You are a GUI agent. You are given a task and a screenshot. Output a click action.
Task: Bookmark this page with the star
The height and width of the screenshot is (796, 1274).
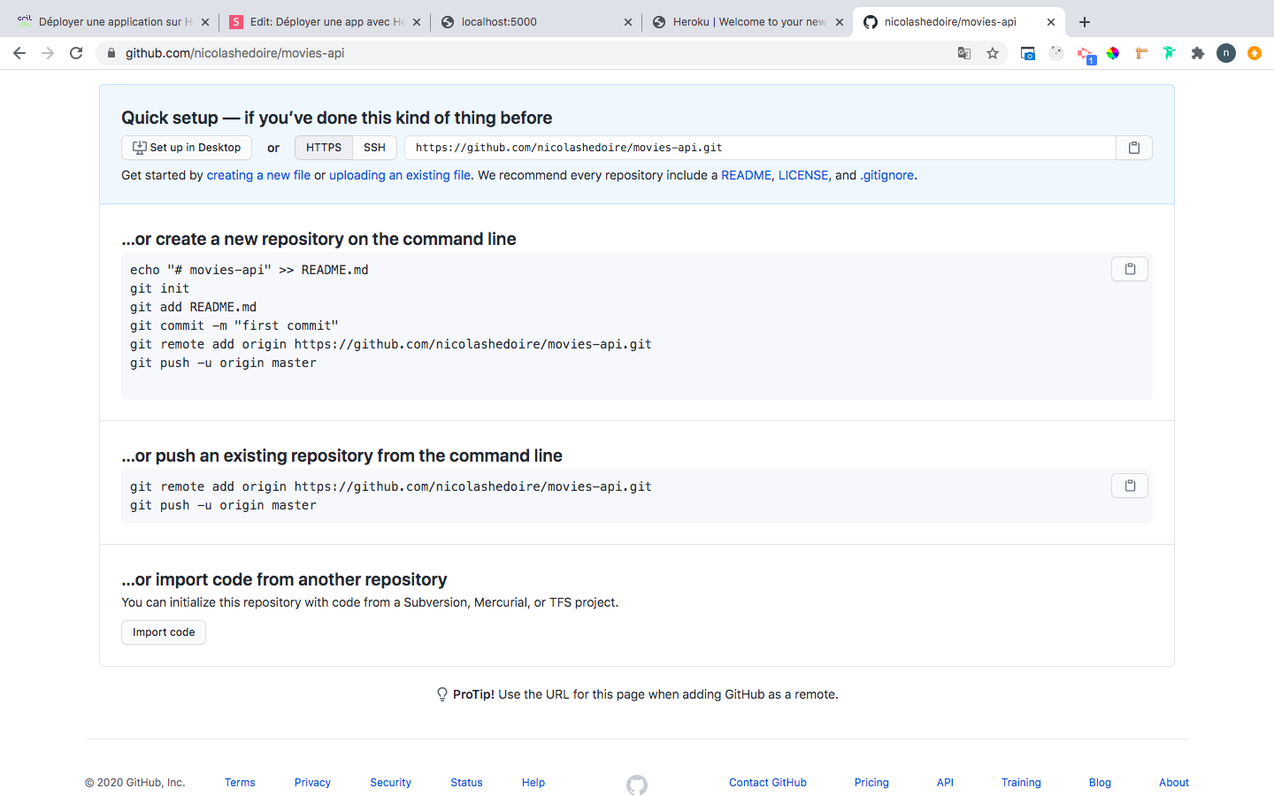pos(993,53)
